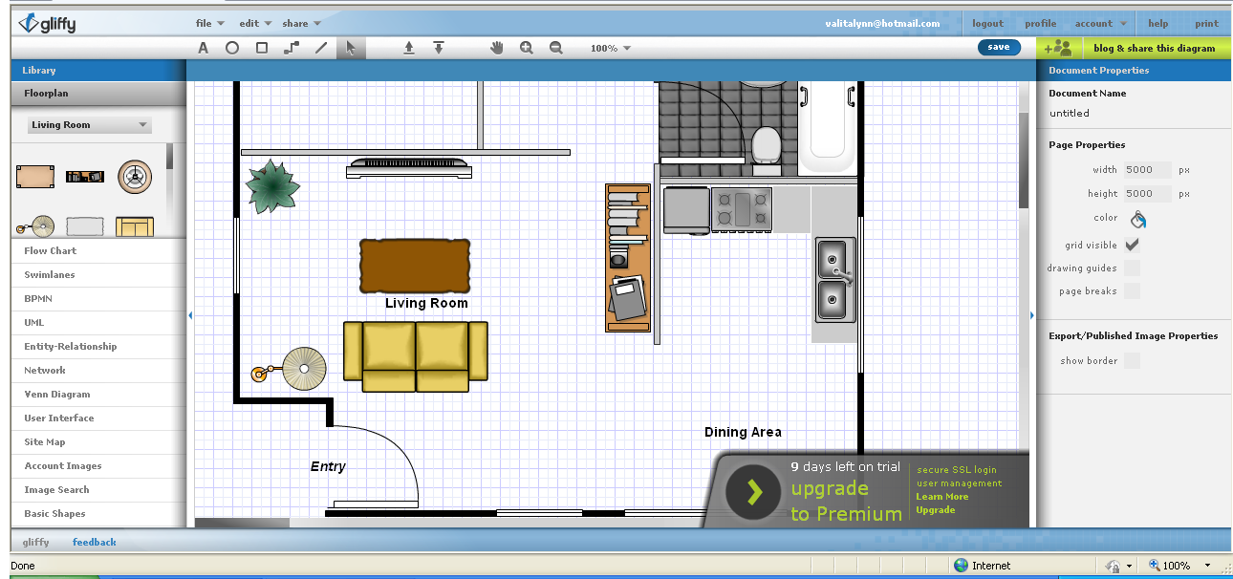Expand the UML library

pyautogui.click(x=97, y=322)
